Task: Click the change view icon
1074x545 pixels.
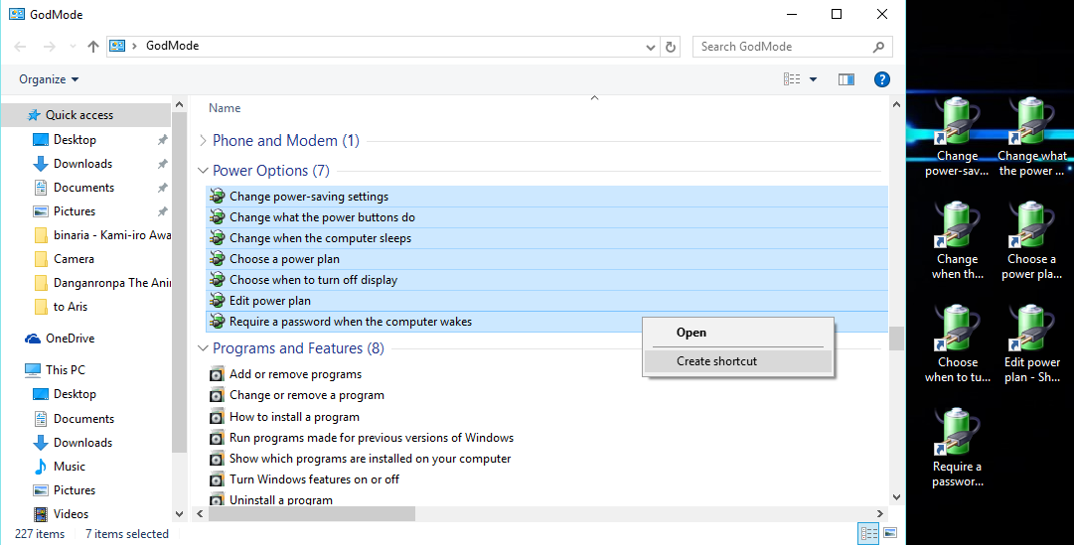Action: point(792,79)
